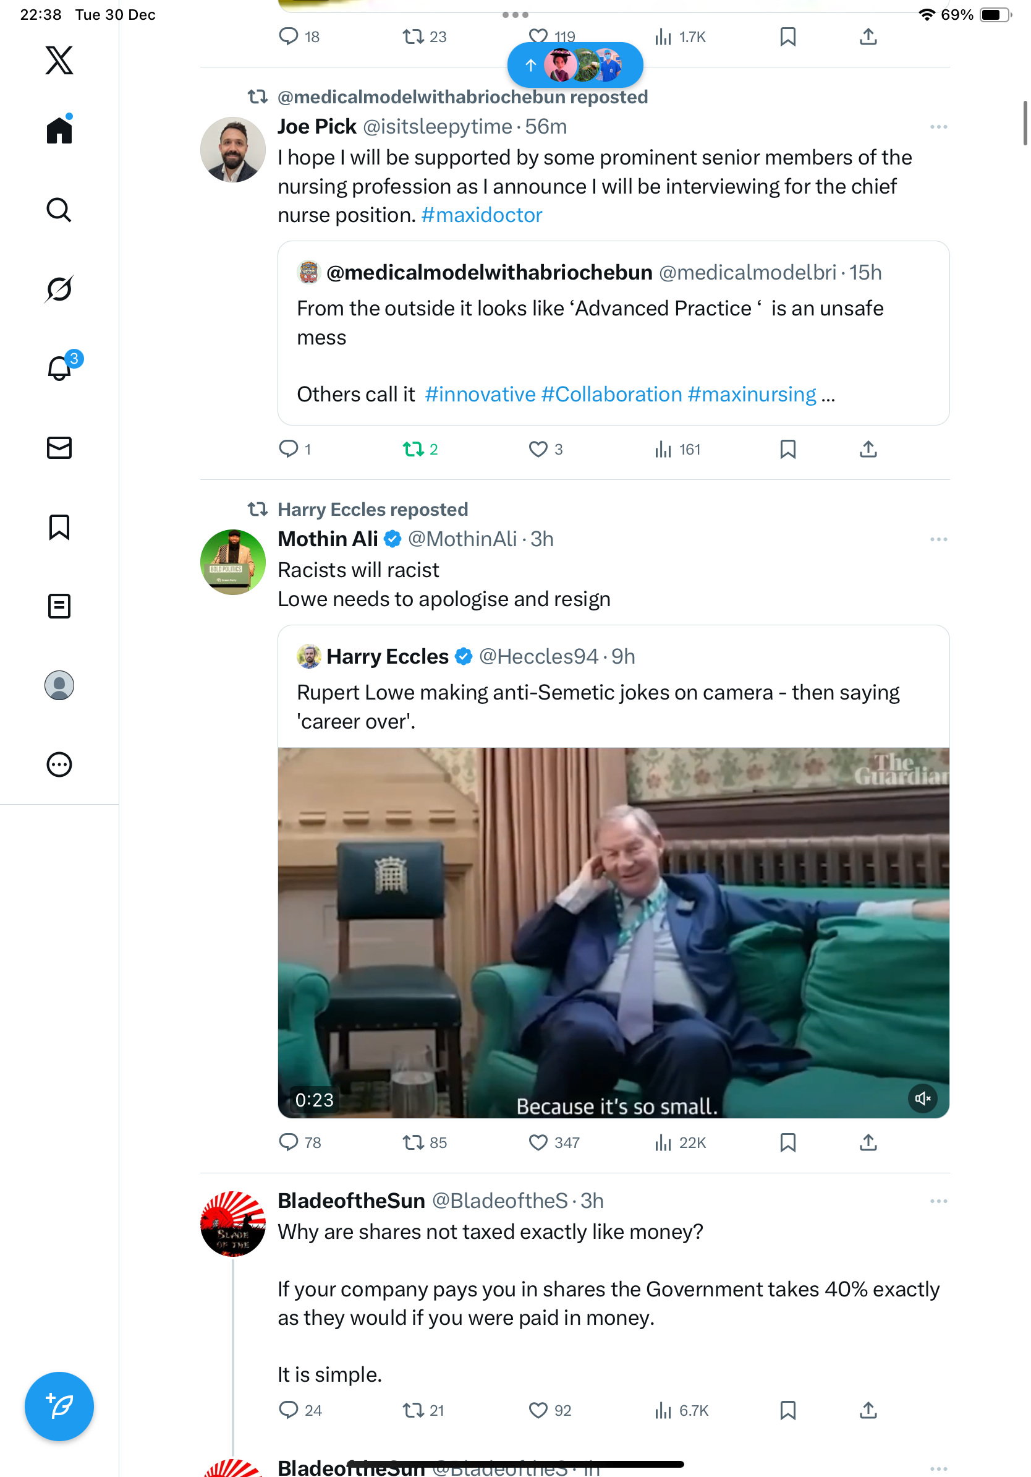Open Bookmarks in the sidebar
1031x1477 pixels.
(59, 527)
